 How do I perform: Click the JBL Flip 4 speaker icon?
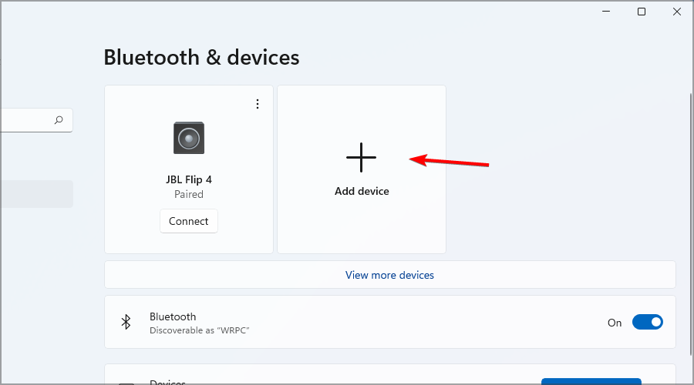(x=189, y=138)
